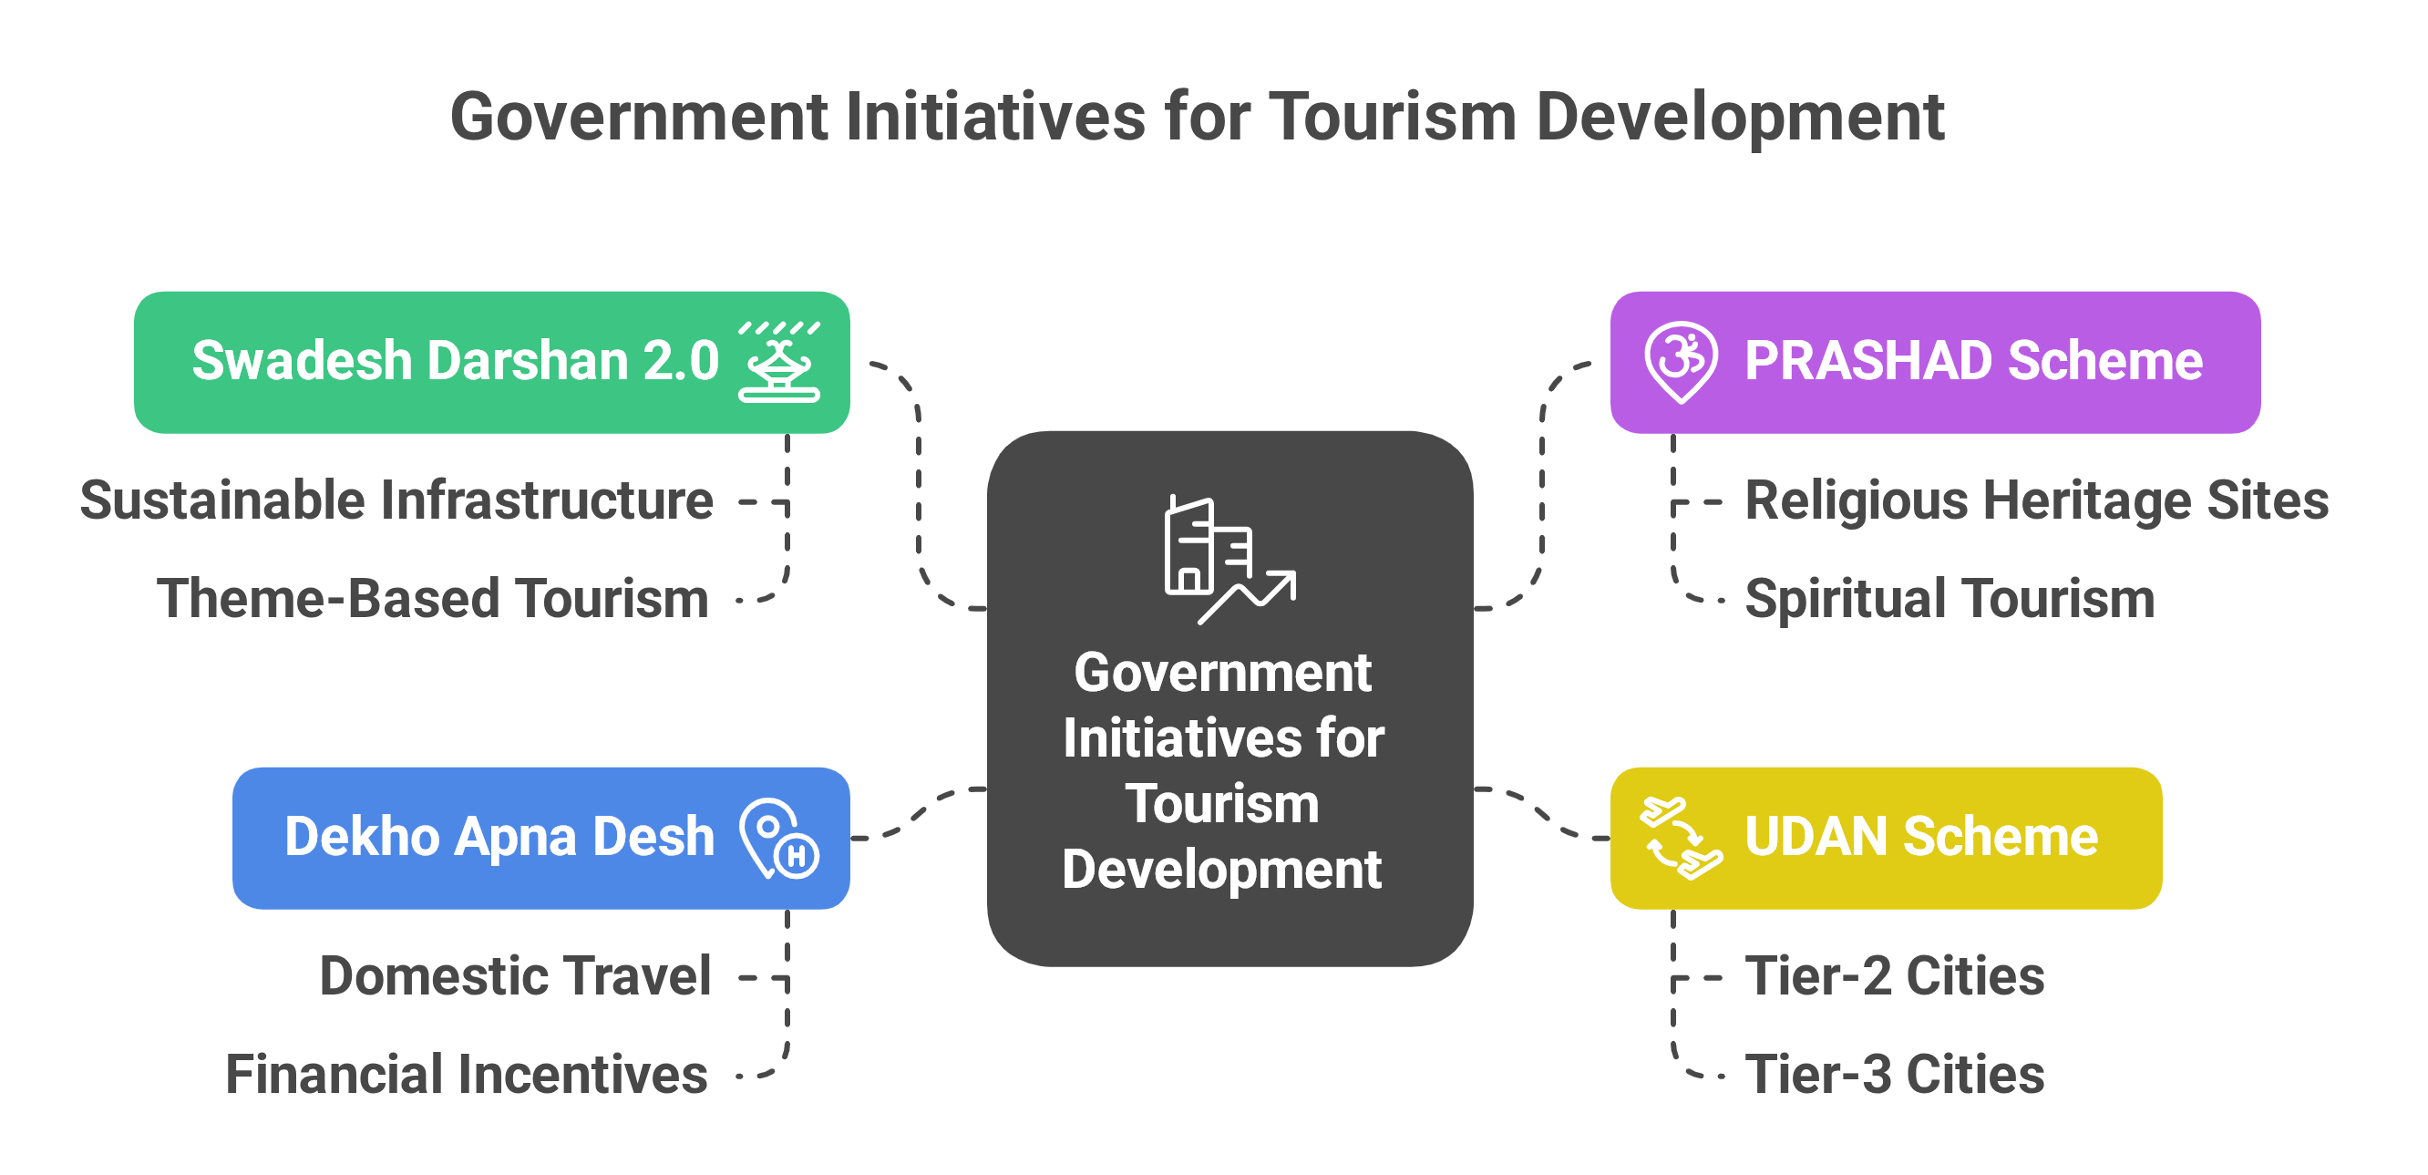Screen dimensions: 2428x1175
Task: Click the 'Financial Incentives' label
Action: click(467, 1074)
